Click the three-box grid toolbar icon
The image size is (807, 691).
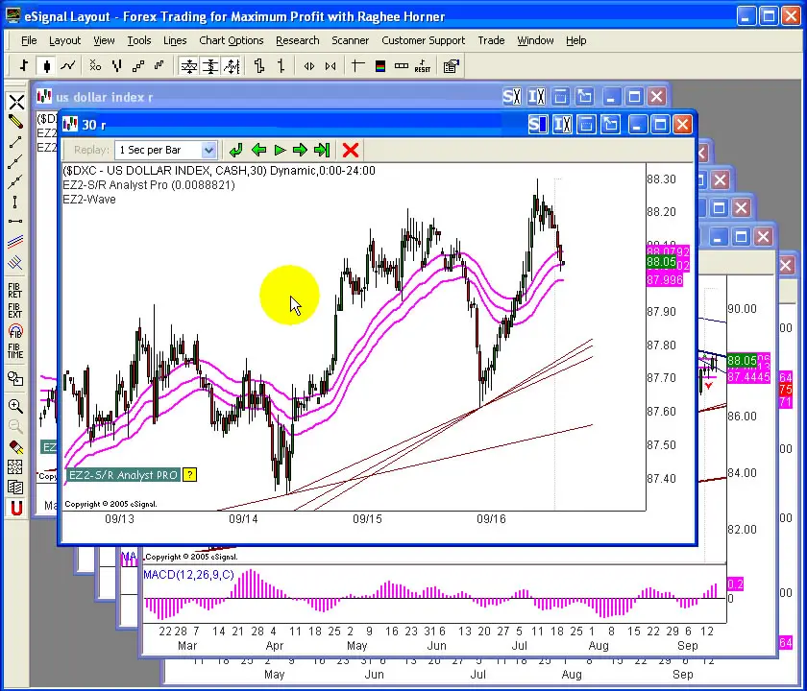click(x=402, y=66)
